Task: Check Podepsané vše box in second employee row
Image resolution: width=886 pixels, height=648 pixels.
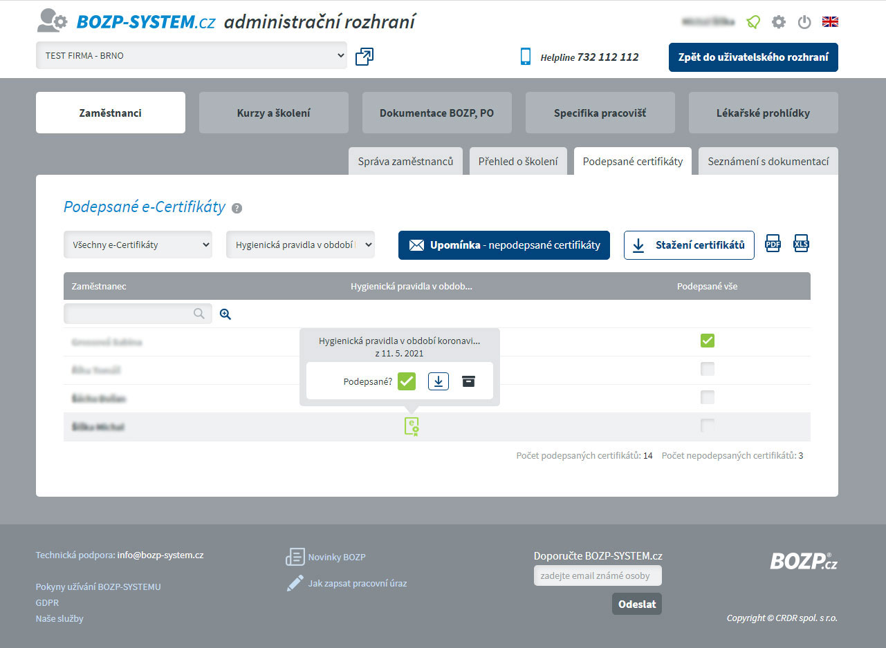Action: [x=707, y=369]
